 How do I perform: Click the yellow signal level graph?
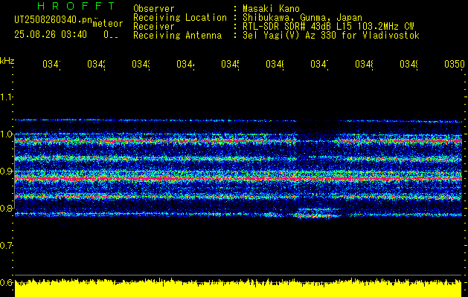(238, 288)
